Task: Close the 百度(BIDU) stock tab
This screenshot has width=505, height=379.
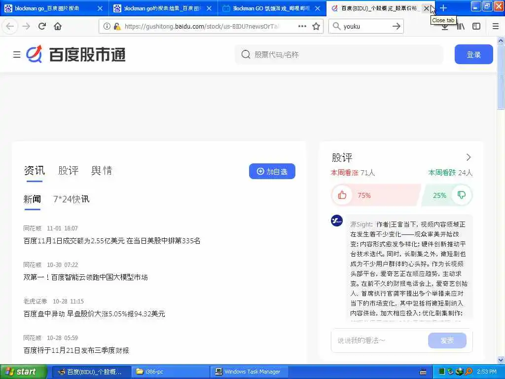Action: click(x=427, y=8)
